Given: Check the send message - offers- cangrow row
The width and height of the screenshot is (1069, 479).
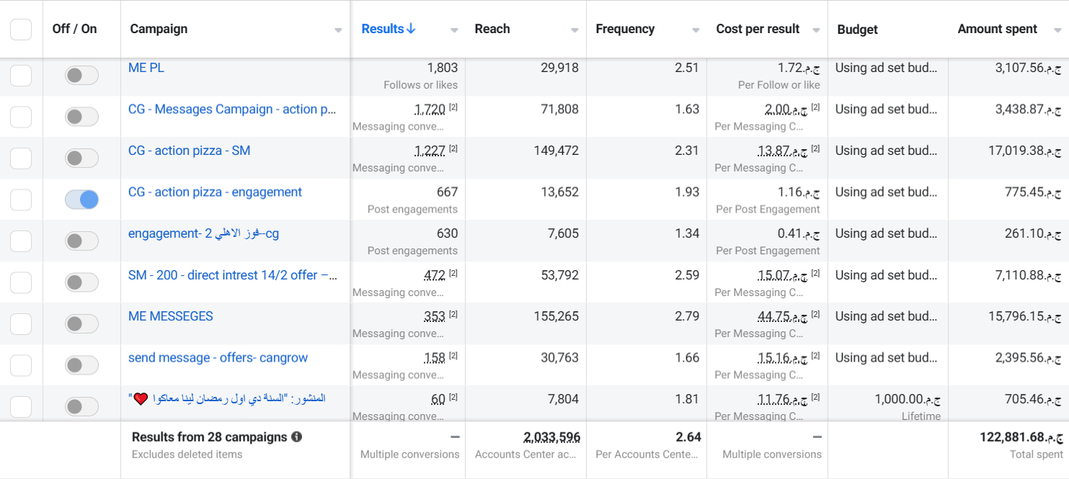Looking at the screenshot, I should click(21, 366).
